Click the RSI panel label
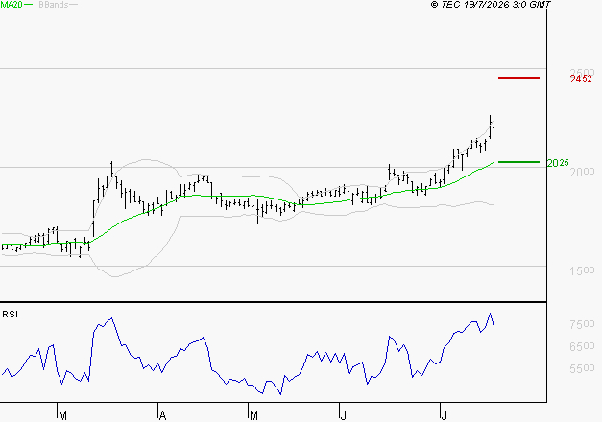602x422 pixels. point(10,315)
